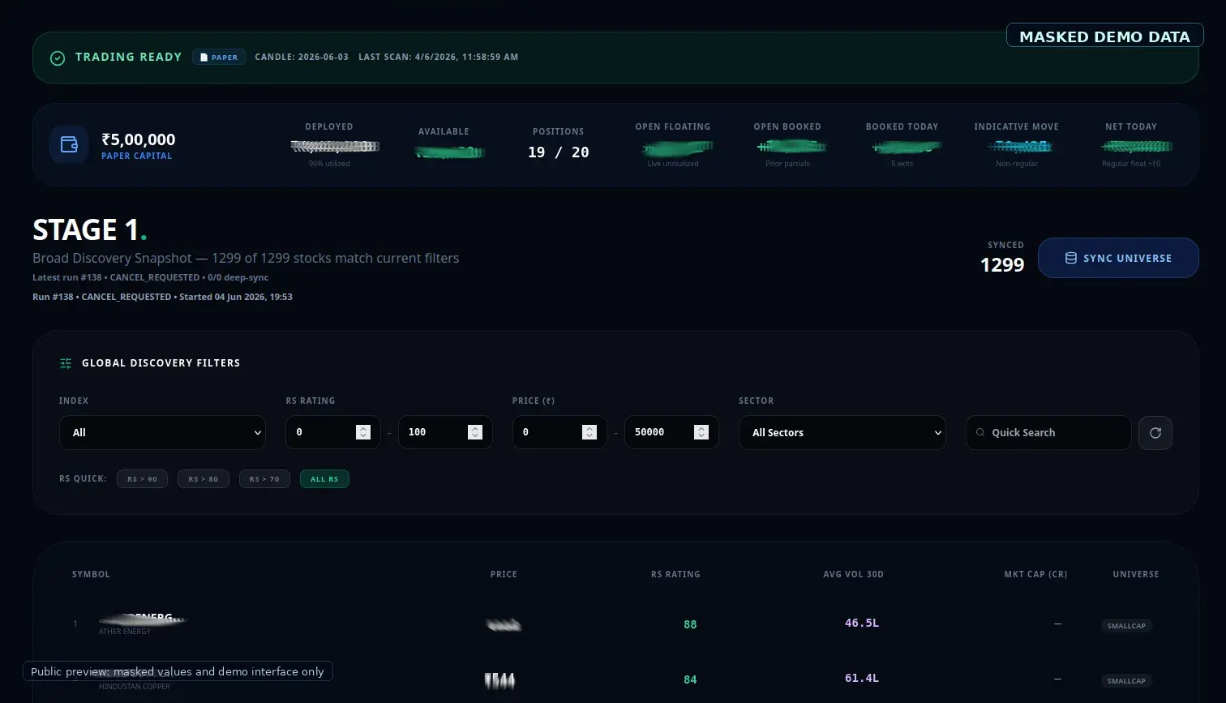1226x703 pixels.
Task: Select the RS > 80 quick filter
Action: [x=204, y=479]
